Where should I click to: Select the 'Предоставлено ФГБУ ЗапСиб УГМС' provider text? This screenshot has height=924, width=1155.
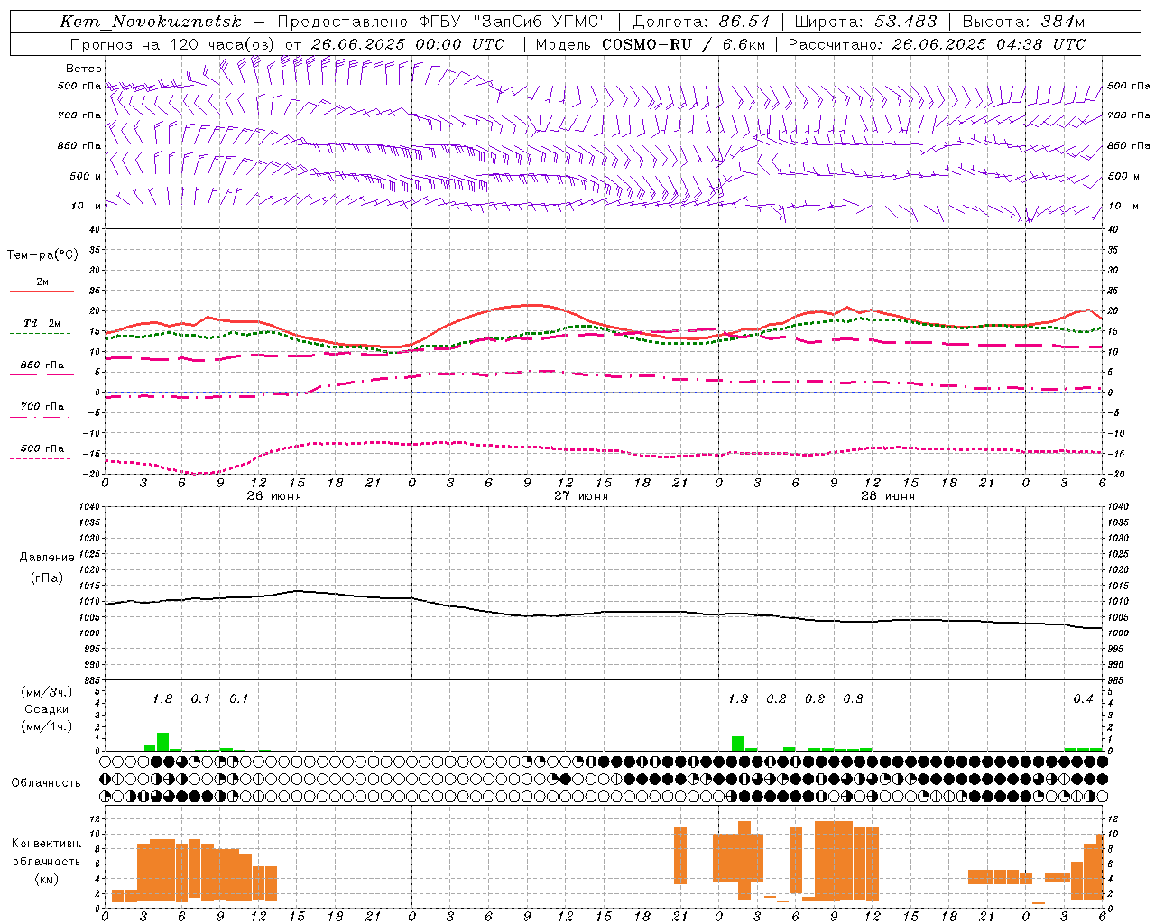[x=443, y=22]
